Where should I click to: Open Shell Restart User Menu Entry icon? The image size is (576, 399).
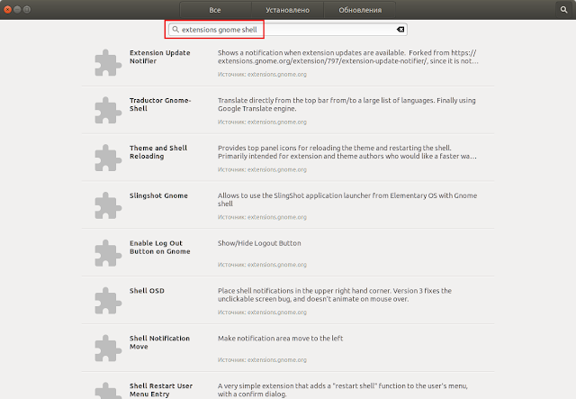pos(108,391)
